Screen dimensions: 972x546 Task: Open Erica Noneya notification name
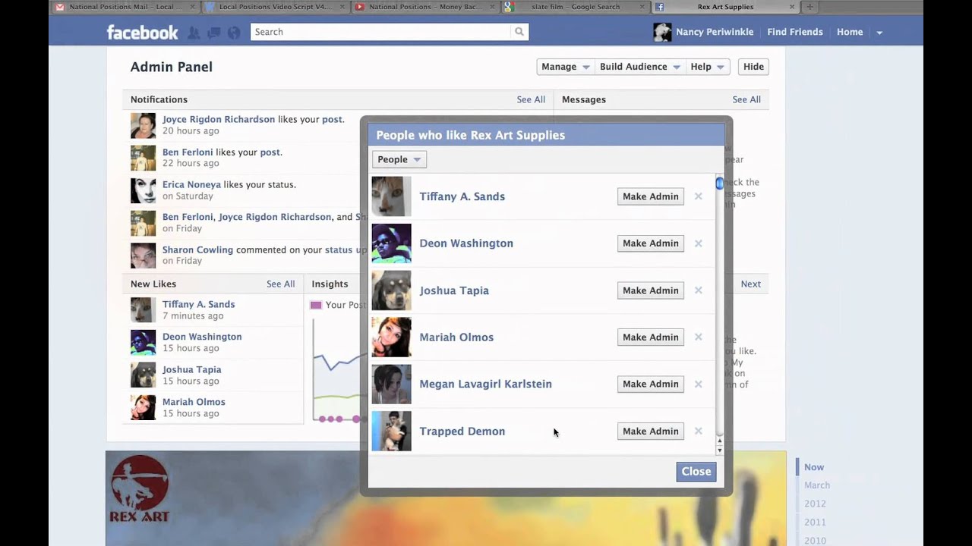(191, 184)
